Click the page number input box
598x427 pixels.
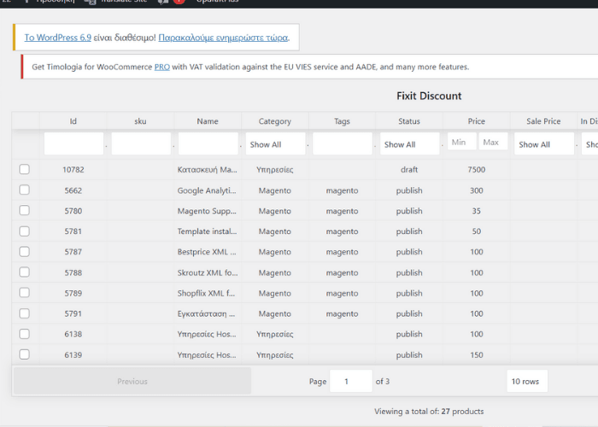point(351,382)
